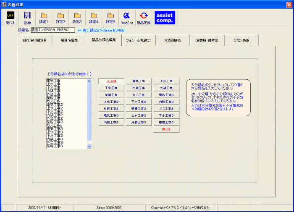Click the 基礎工事 category button
This screenshot has height=212, width=294.
click(x=111, y=95)
